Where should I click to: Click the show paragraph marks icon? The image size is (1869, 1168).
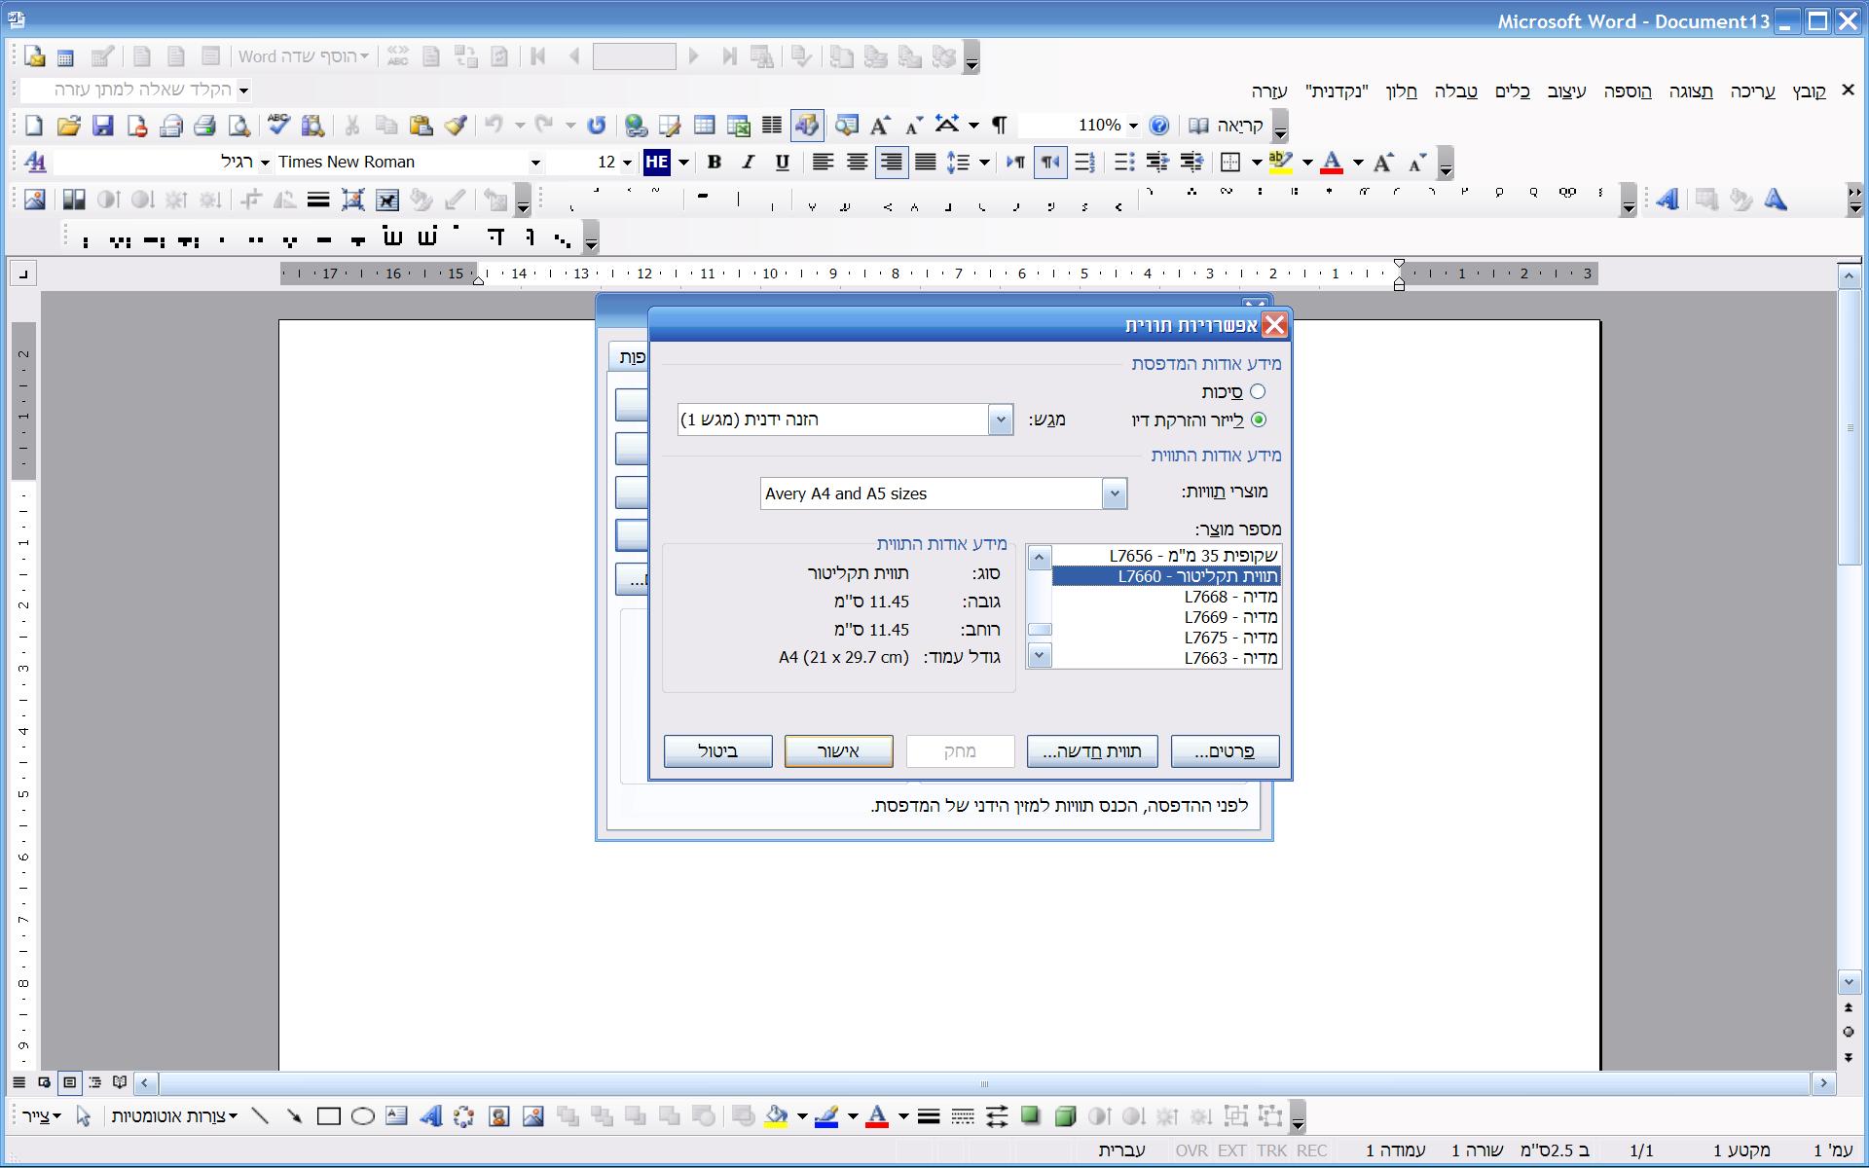click(x=999, y=126)
